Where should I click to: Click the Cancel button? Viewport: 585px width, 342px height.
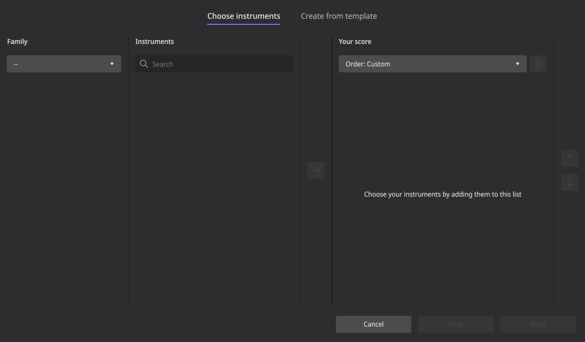373,324
